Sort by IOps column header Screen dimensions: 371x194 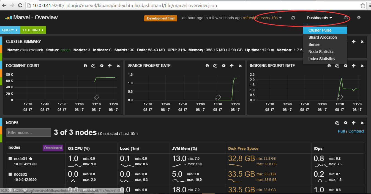318,148
